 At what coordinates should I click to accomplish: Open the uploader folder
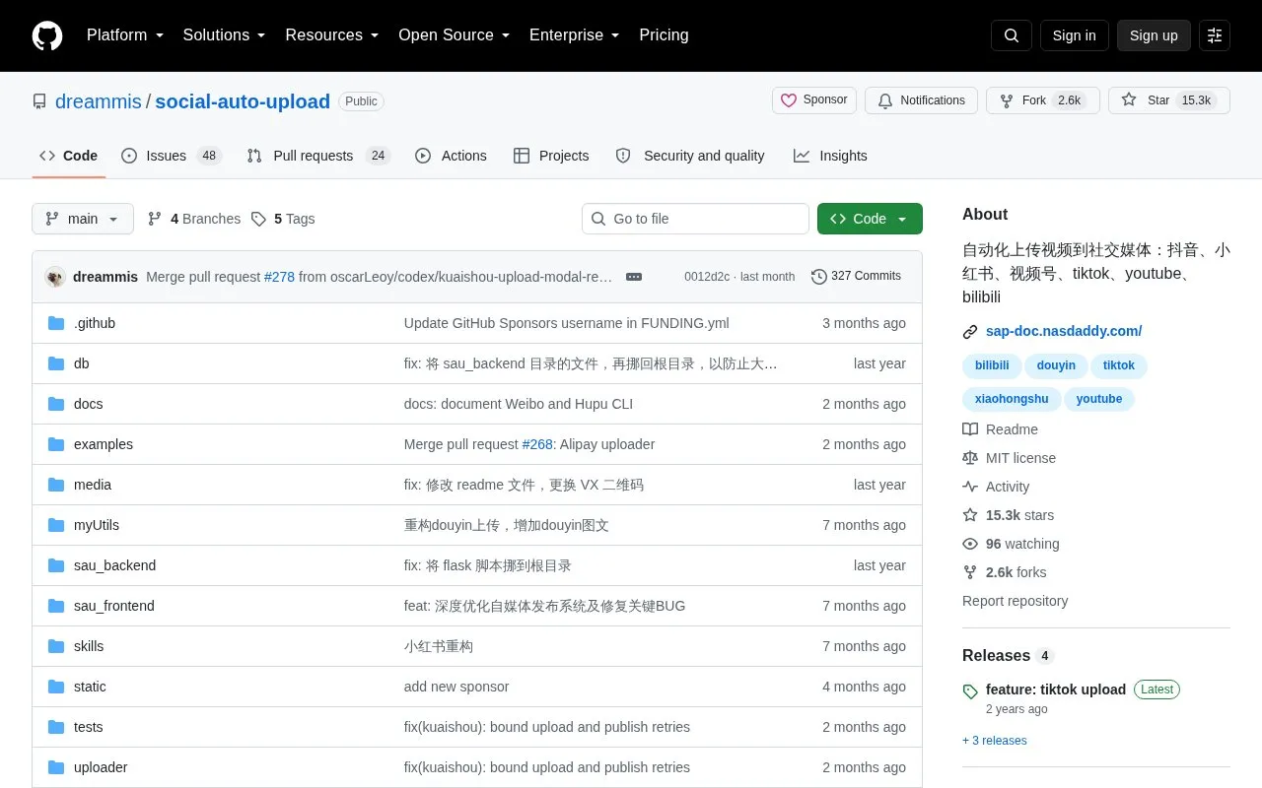click(101, 767)
